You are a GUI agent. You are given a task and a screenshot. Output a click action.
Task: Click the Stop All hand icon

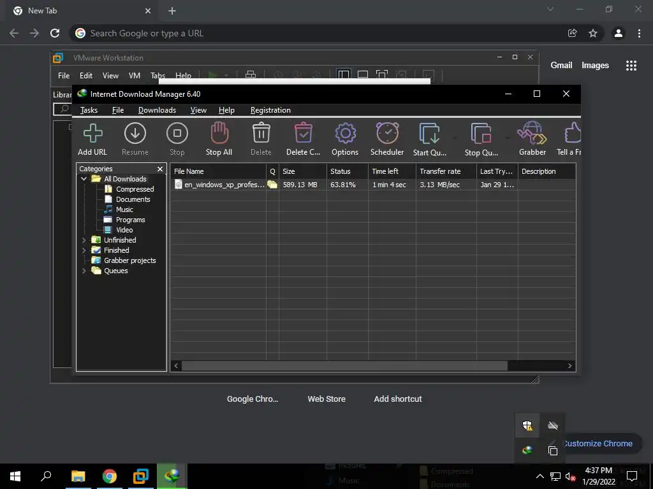219,132
